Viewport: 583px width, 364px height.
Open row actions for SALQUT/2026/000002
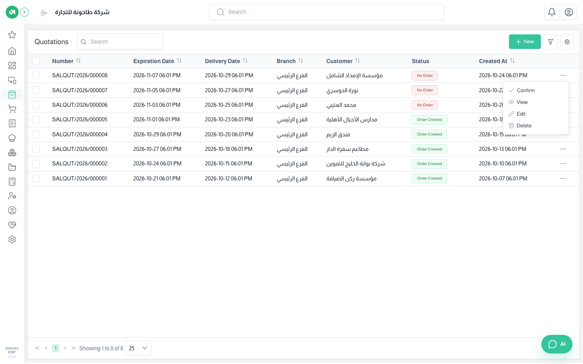click(563, 164)
